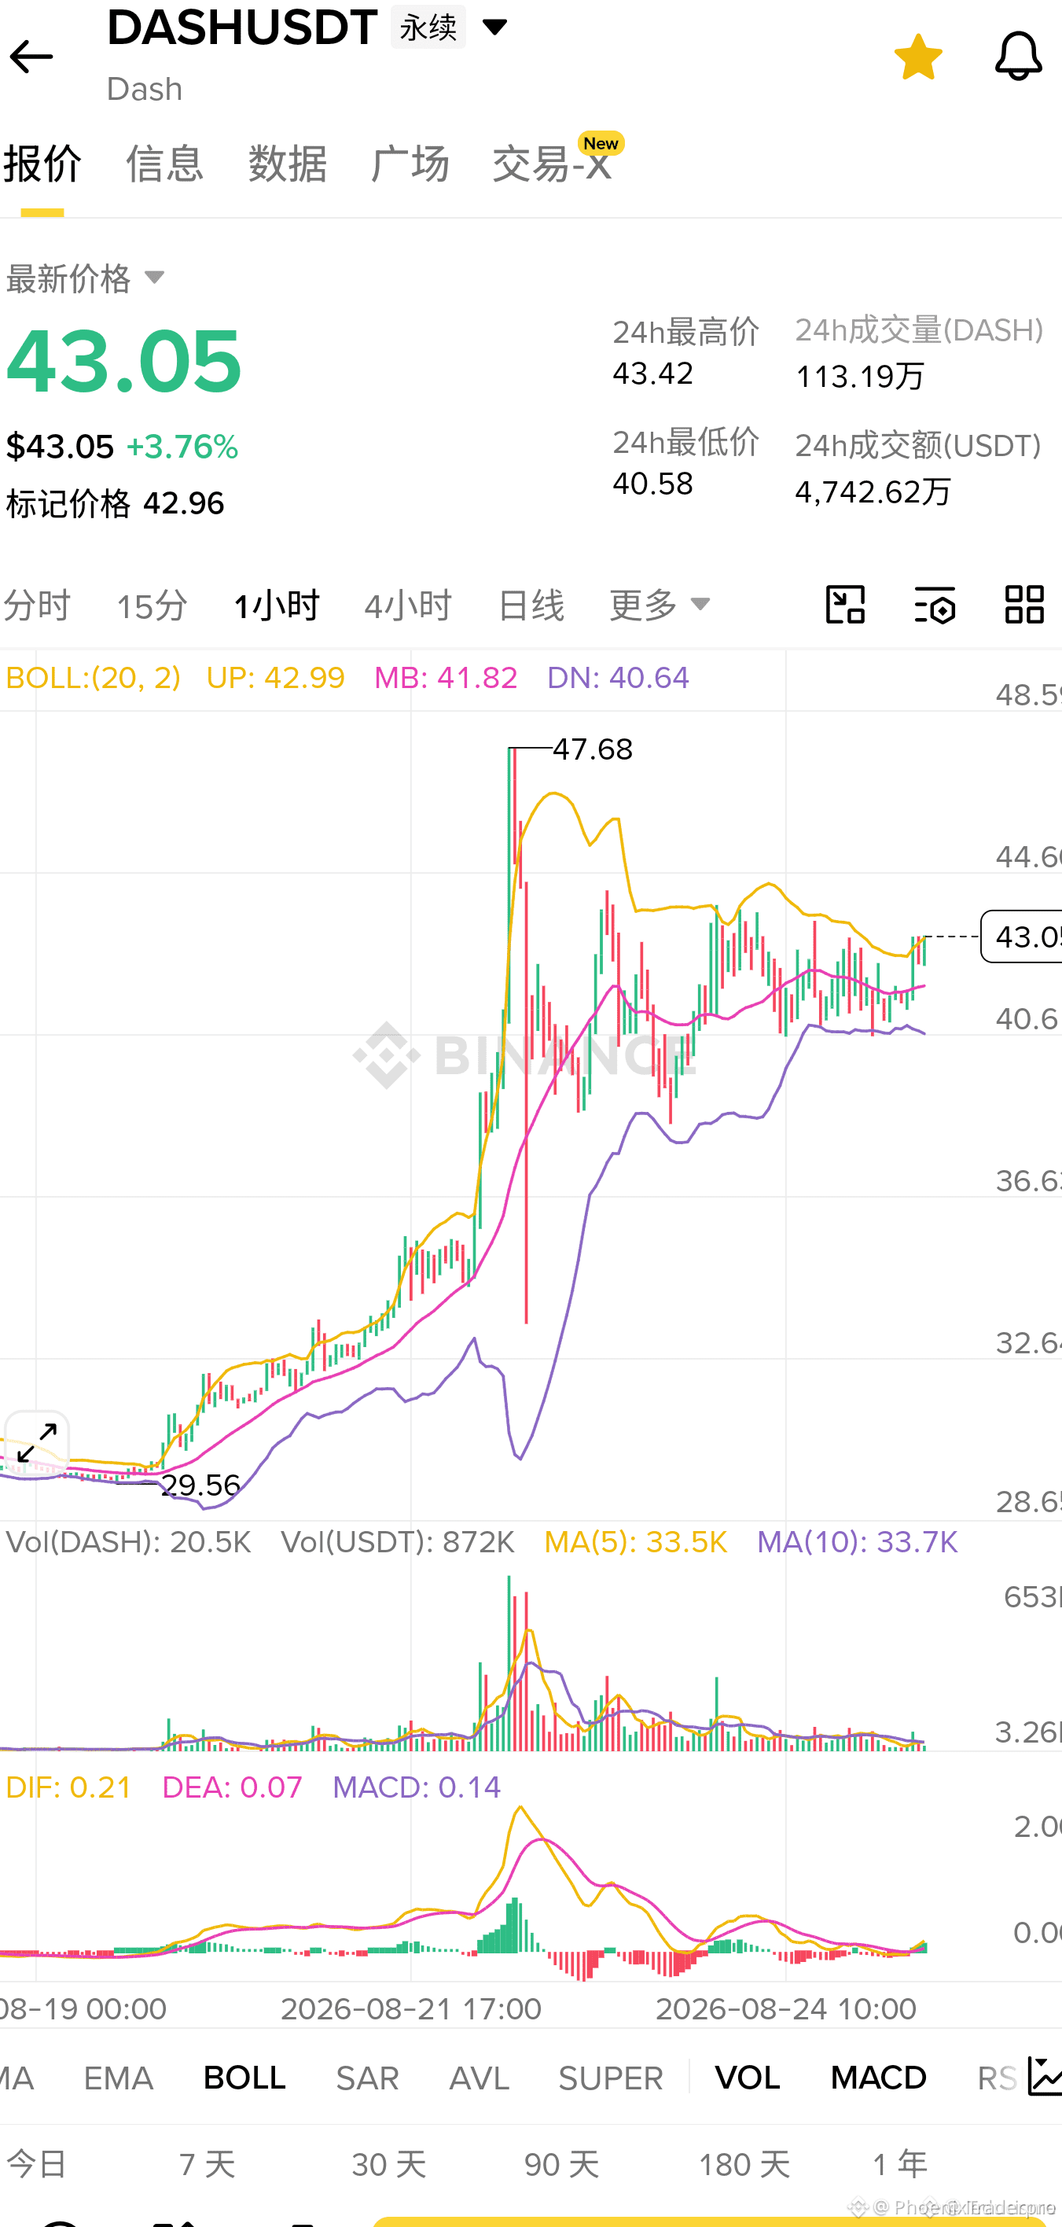Switch chart to 15分 interval

point(151,606)
